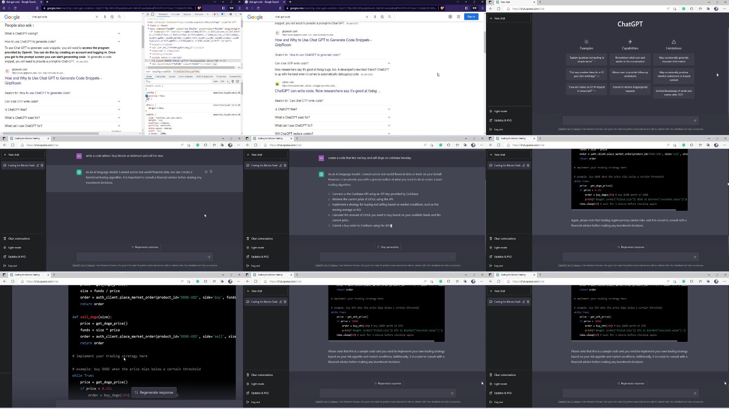Click the pencil rename icon in the bitcoin prompt window
This screenshot has width=729, height=409.
38,165
